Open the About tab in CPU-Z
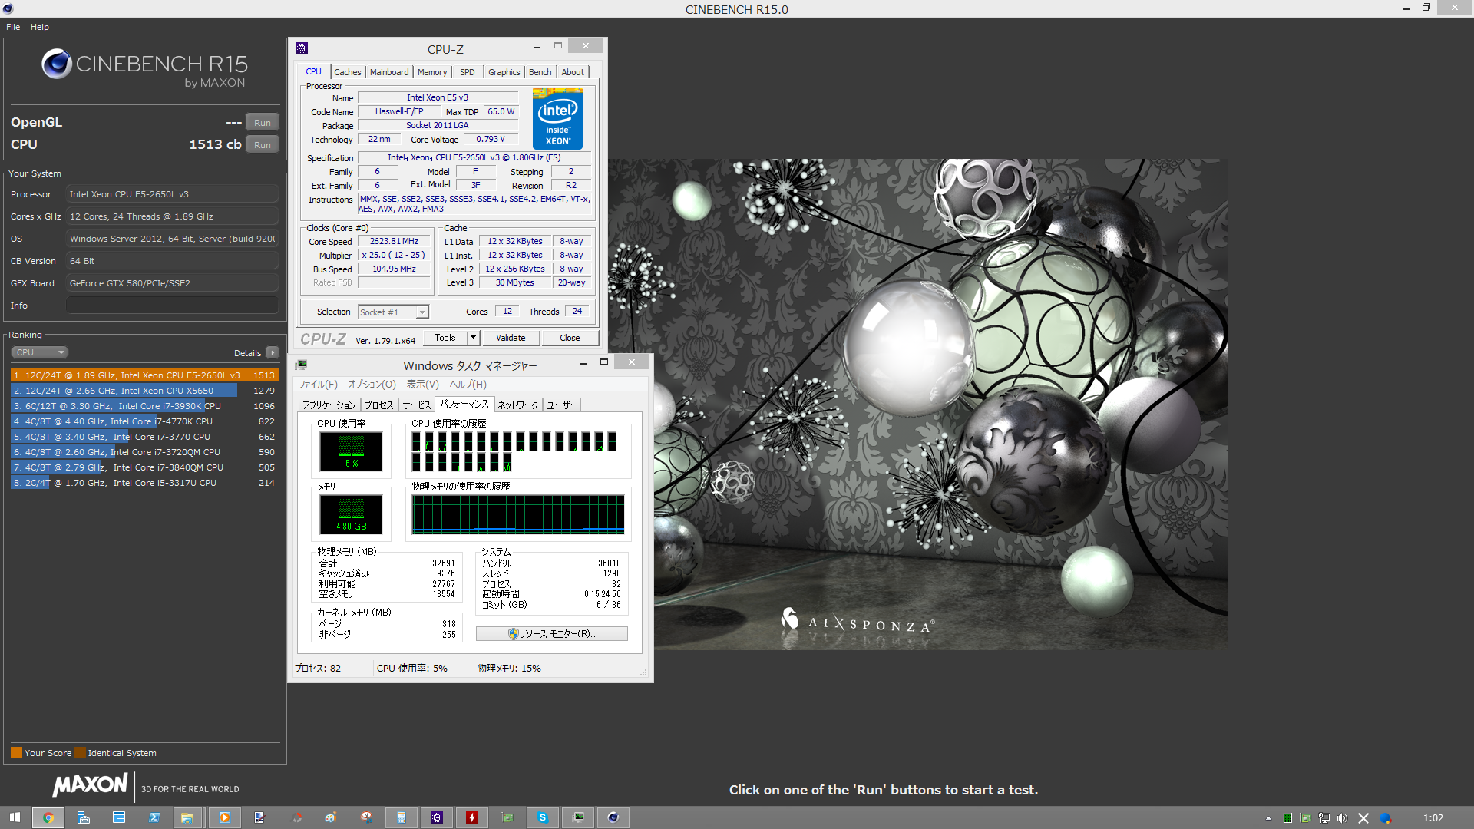Screen dimensions: 1474x829 (573, 72)
